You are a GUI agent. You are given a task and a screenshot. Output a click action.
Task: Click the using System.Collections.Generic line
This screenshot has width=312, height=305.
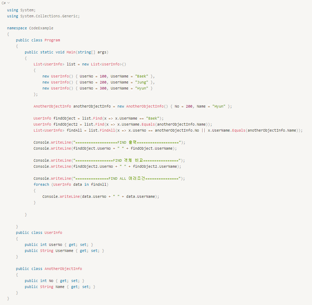[x=43, y=16]
